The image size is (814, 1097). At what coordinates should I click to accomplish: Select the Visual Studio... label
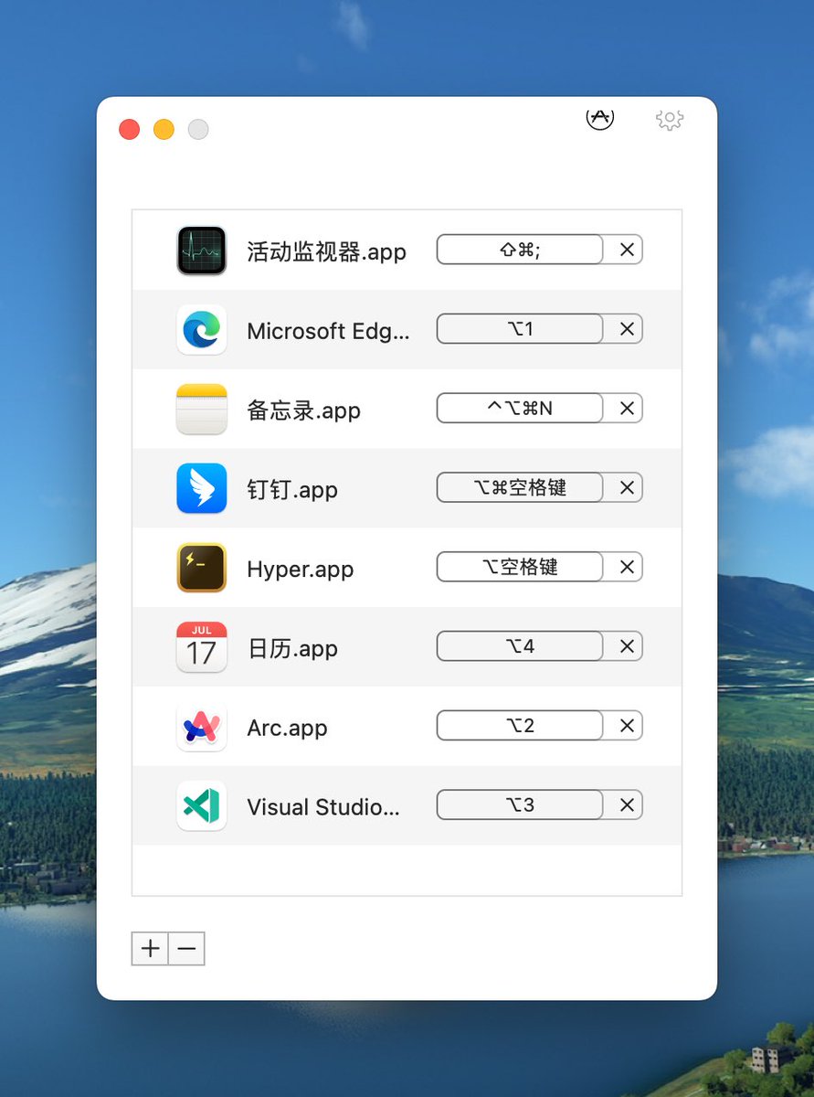click(x=323, y=808)
